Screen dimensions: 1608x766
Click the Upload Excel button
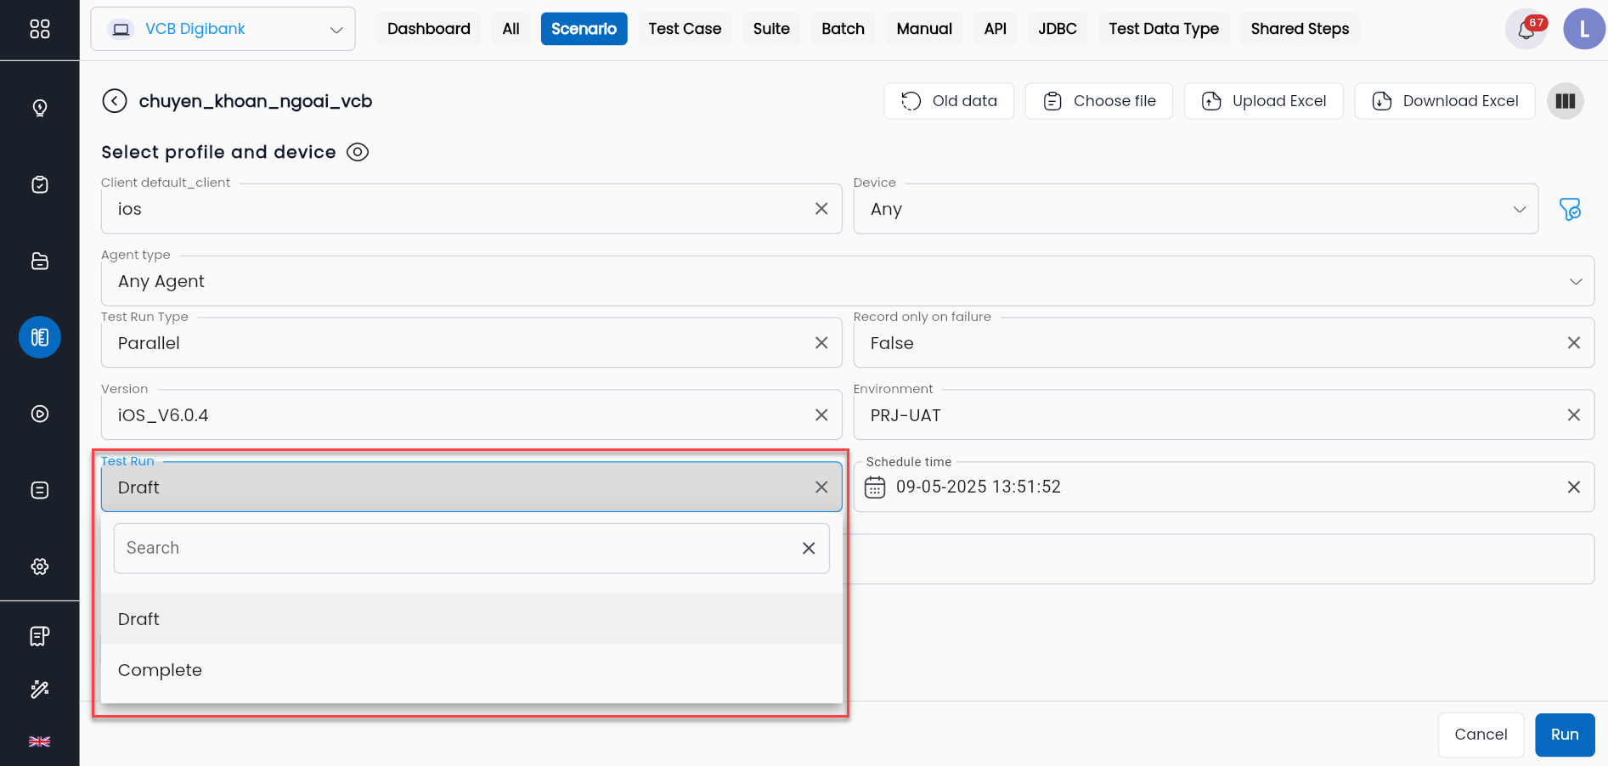pyautogui.click(x=1264, y=101)
